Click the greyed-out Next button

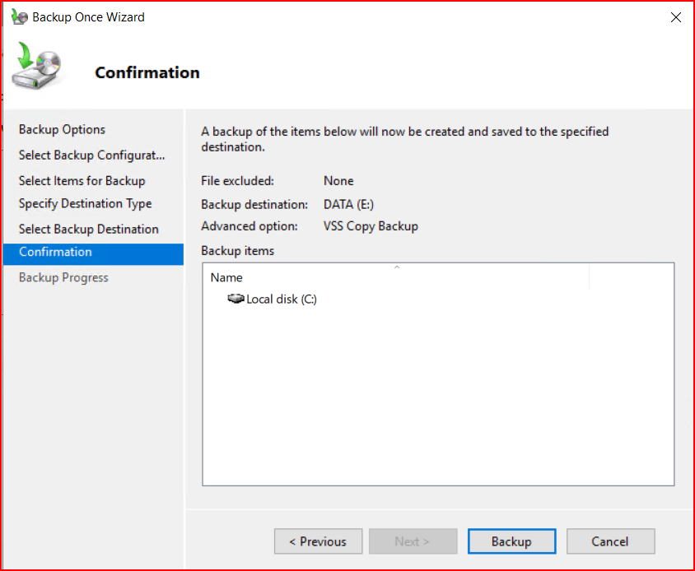413,541
